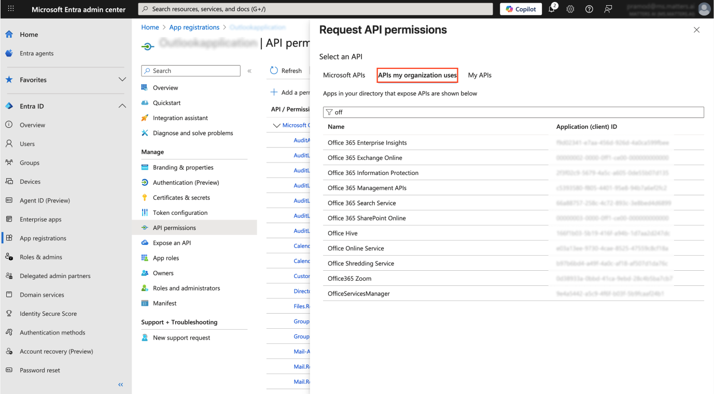
Task: Click the Favorites star icon
Action: pos(9,80)
